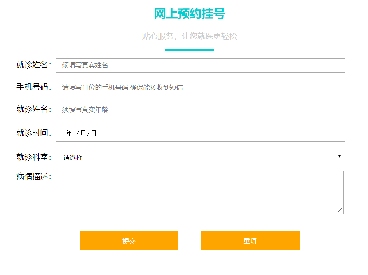
Task: Click the 就诊时间 label
Action: click(33, 133)
